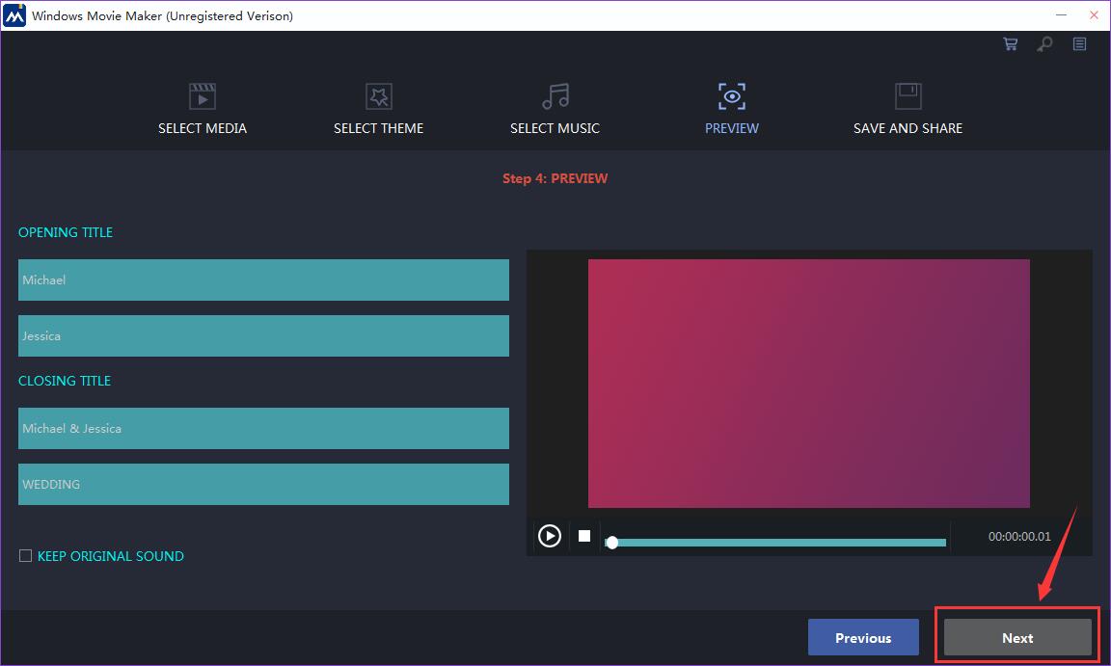Click the video preview frame

click(x=808, y=383)
